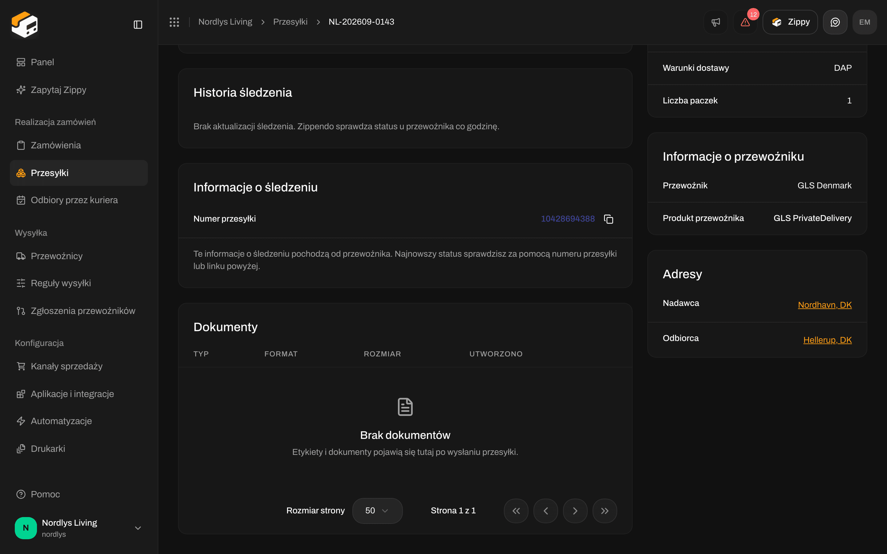Go to the next documents page
887x554 pixels.
575,511
